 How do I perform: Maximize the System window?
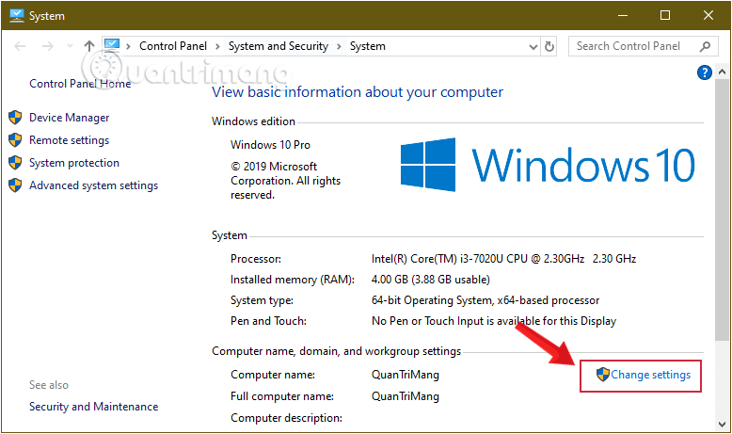(x=665, y=15)
